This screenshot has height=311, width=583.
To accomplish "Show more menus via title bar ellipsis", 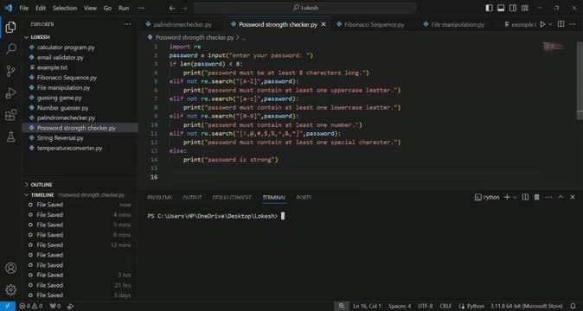I will click(141, 8).
